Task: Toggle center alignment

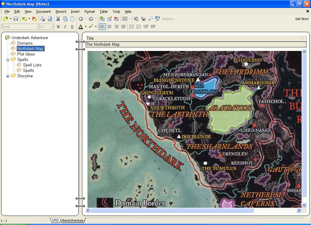Action: pos(109,27)
